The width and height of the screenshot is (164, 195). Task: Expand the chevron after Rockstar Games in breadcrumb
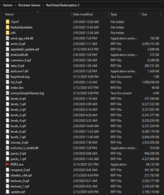43,5
